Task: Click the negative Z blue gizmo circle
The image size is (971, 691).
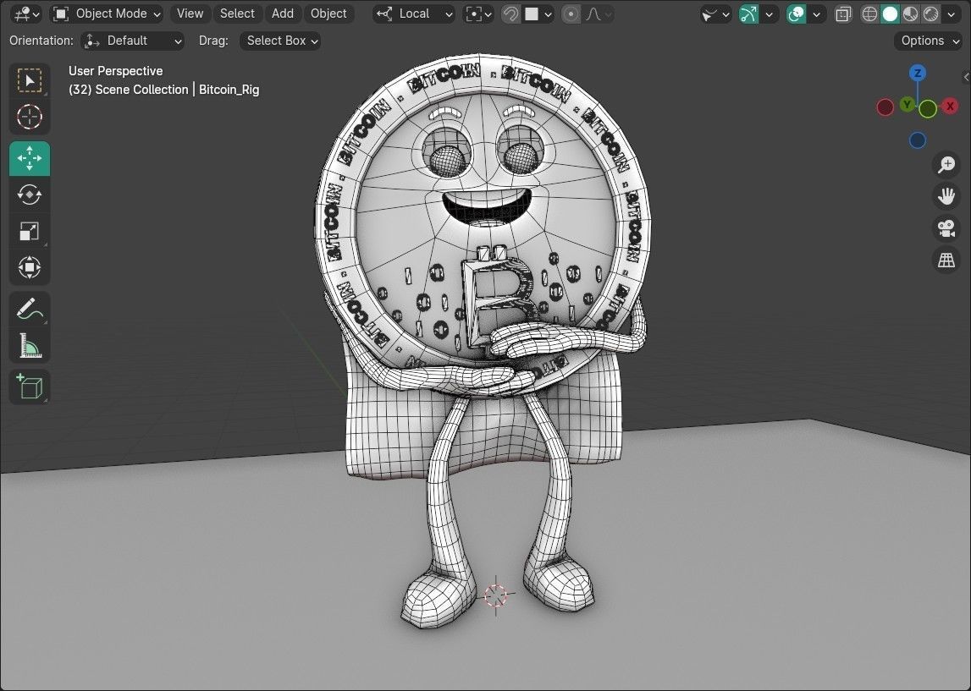Action: pos(917,140)
